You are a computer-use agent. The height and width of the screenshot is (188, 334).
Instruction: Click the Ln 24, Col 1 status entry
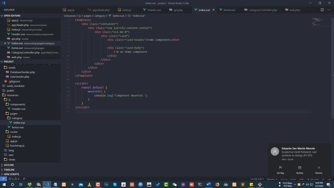(x=257, y=179)
